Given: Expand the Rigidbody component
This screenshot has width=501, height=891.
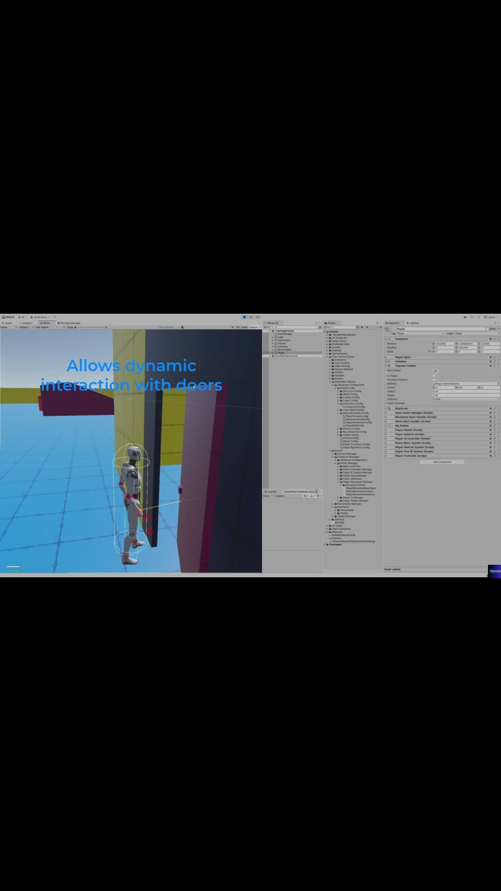Looking at the screenshot, I should click(x=386, y=408).
